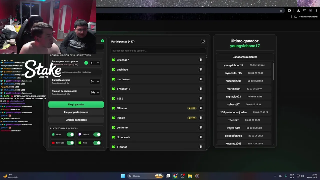
Task: Open File Explorer from the taskbar
Action: pyautogui.click(x=190, y=176)
